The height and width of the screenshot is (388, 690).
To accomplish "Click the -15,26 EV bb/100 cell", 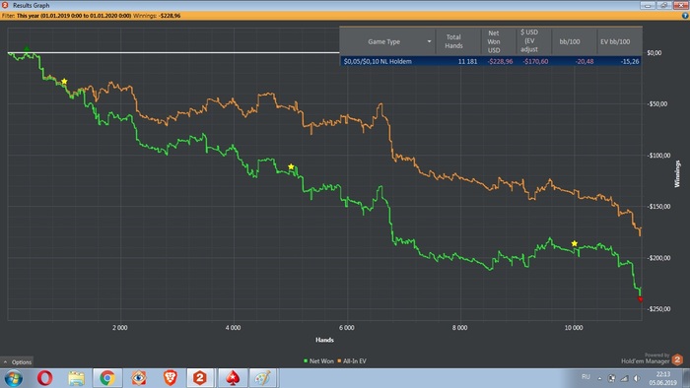I will click(x=630, y=61).
